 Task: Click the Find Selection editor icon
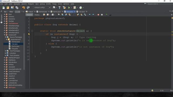[59, 15]
